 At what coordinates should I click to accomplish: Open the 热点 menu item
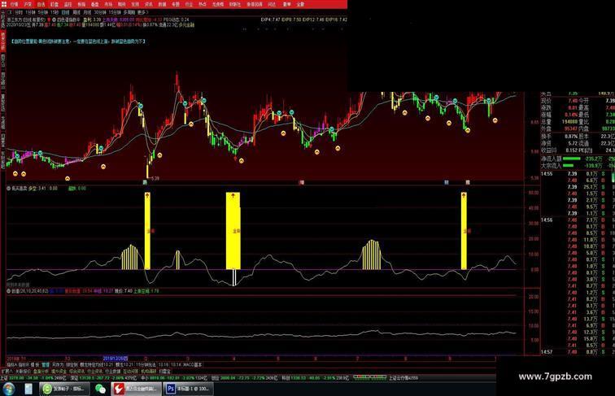202,4
